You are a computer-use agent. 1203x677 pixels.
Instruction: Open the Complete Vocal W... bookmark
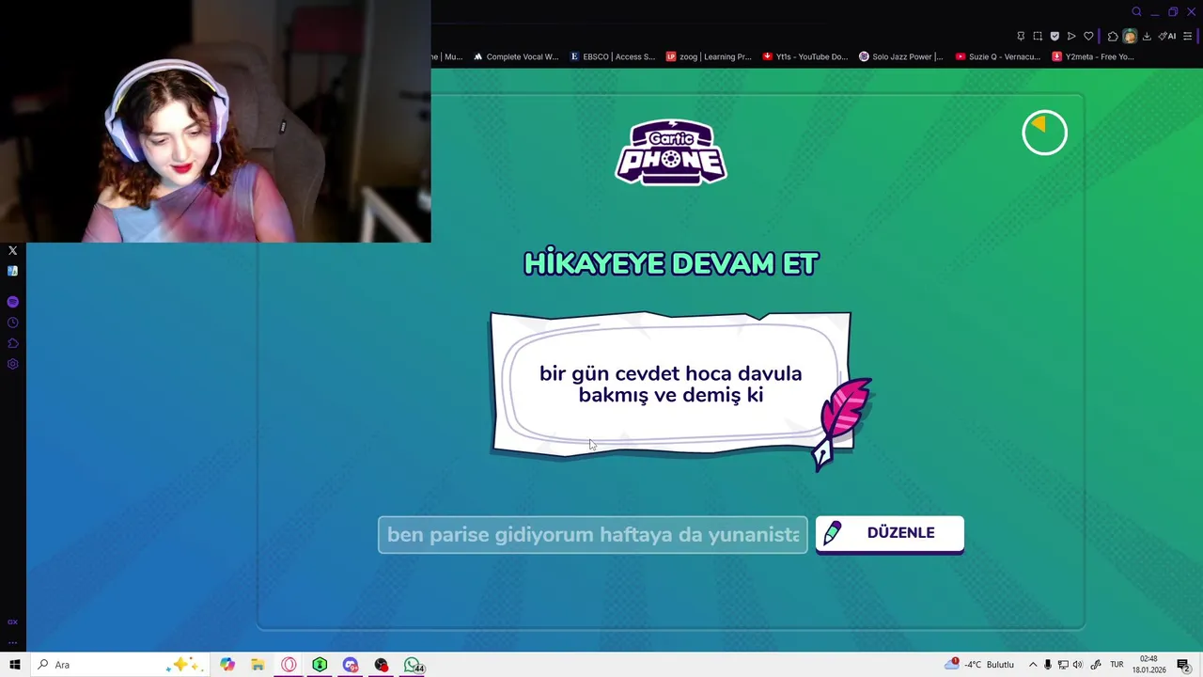pyautogui.click(x=516, y=56)
